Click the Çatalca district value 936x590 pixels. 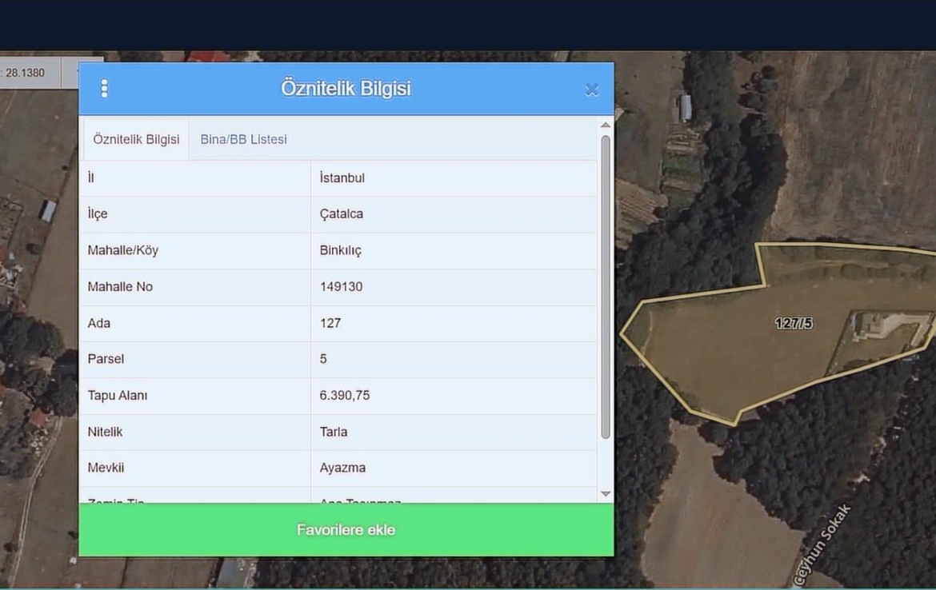point(342,214)
